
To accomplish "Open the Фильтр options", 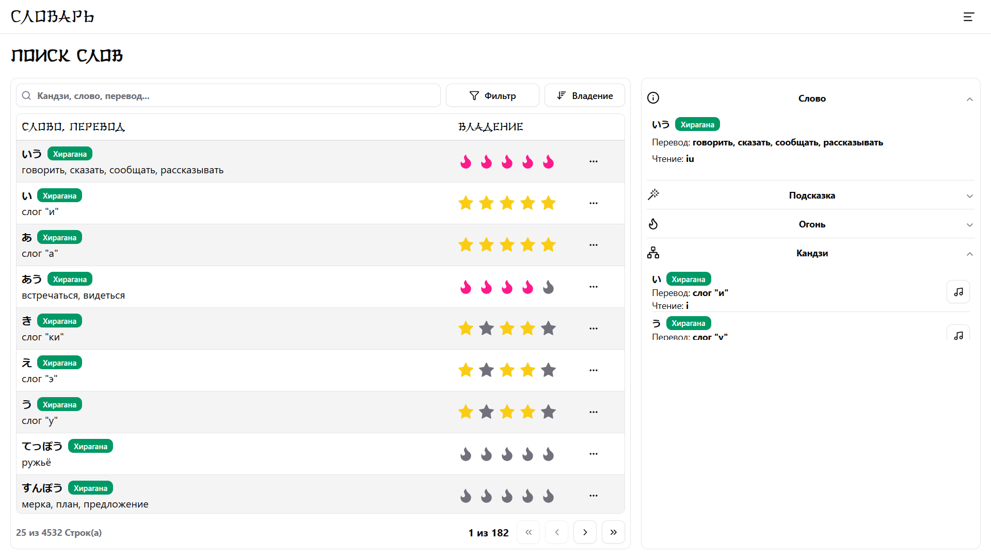I will [x=492, y=95].
